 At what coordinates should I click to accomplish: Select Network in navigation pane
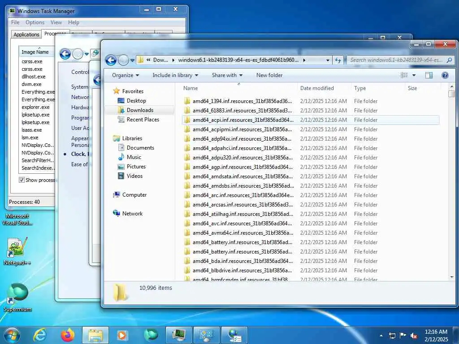pyautogui.click(x=132, y=214)
